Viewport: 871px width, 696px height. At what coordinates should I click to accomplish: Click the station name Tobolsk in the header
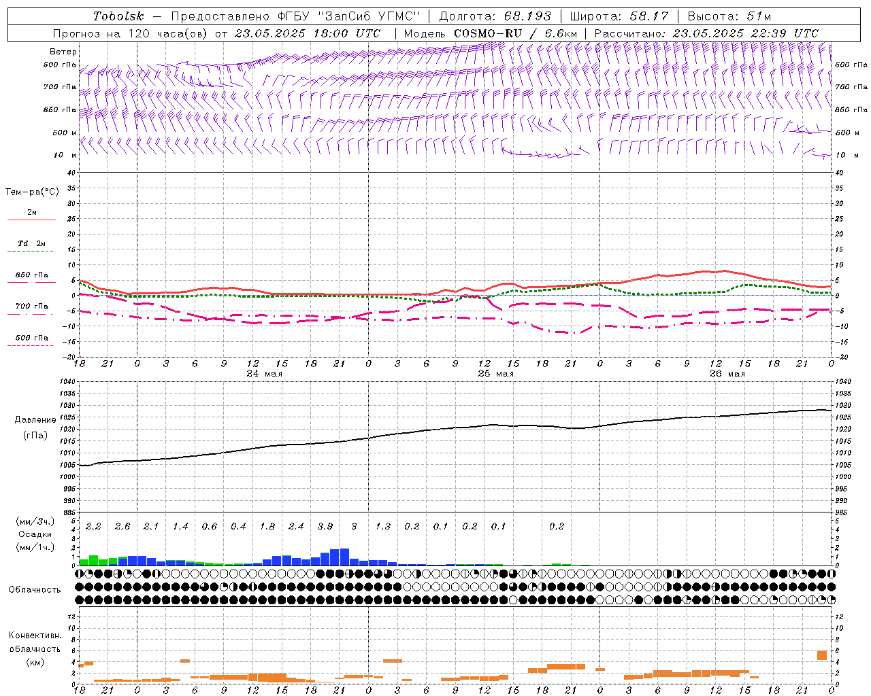coord(118,16)
